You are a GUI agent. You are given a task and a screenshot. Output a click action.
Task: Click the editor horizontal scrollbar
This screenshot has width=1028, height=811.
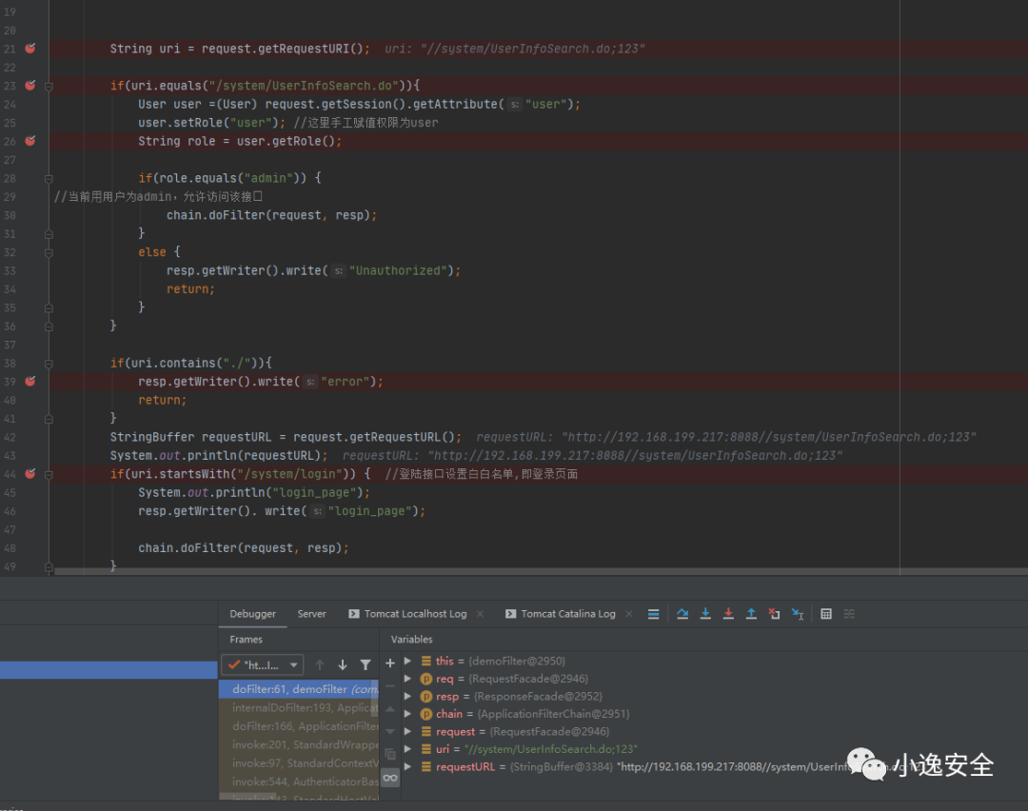click(541, 572)
